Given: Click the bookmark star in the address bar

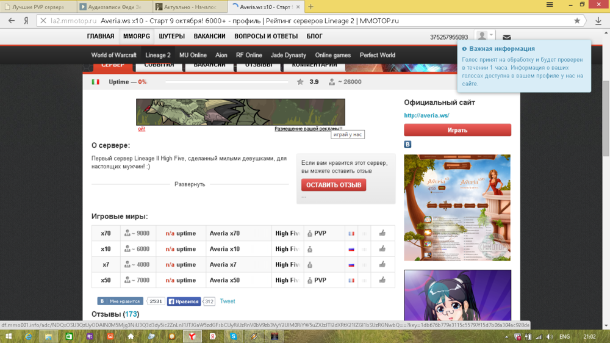Looking at the screenshot, I should pos(577,21).
